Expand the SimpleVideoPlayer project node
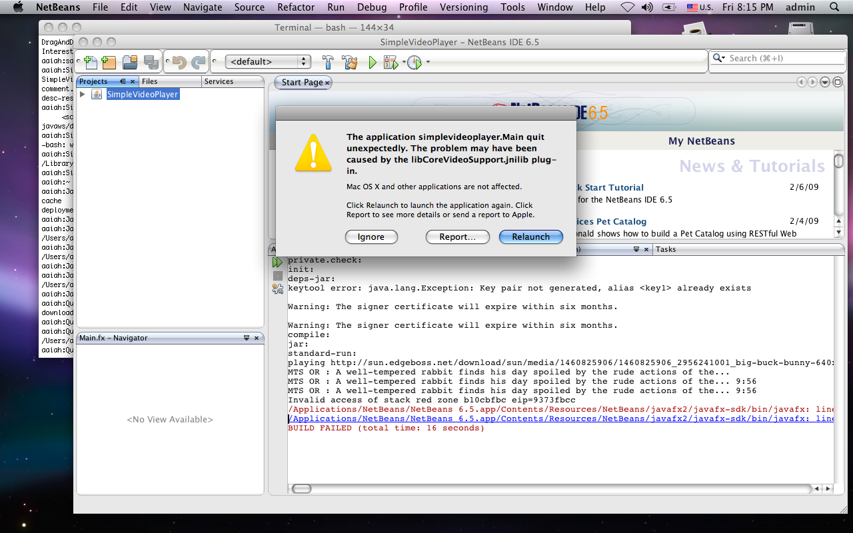This screenshot has height=533, width=853. pyautogui.click(x=83, y=95)
